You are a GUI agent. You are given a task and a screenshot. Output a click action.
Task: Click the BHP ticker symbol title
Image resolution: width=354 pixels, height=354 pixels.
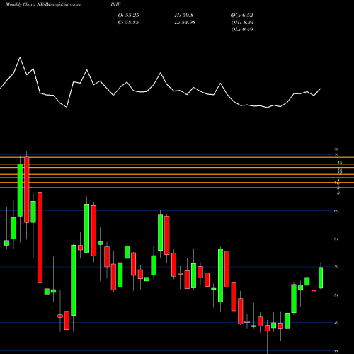click(115, 4)
